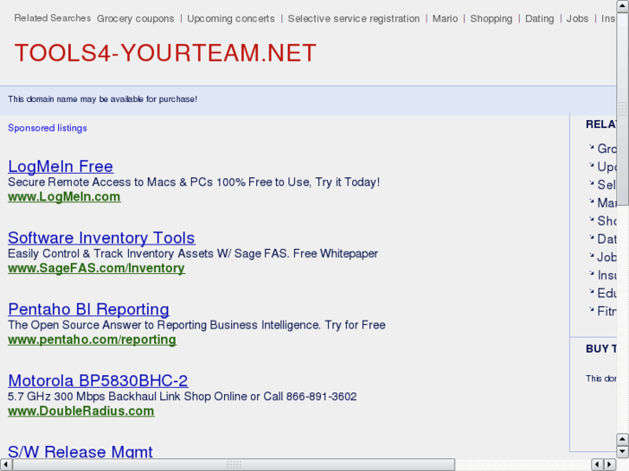This screenshot has width=629, height=471.
Task: Click domain available for purchase notice
Action: coord(102,99)
